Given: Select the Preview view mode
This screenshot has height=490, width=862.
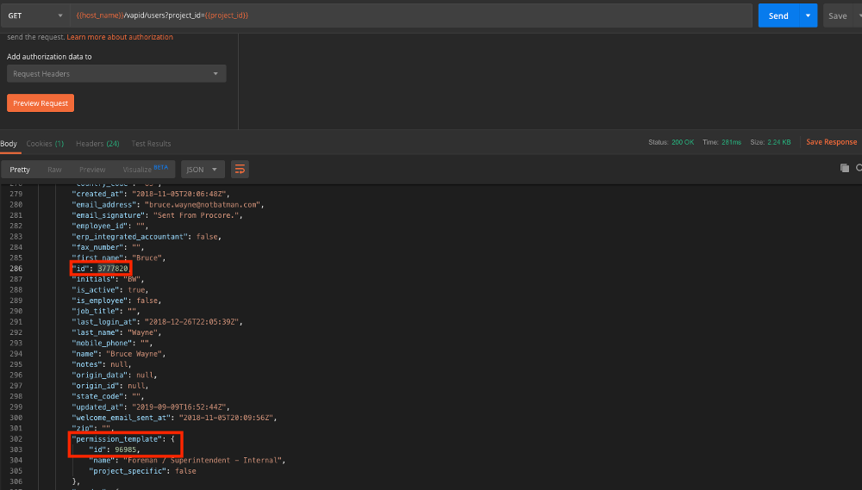Looking at the screenshot, I should pos(92,169).
